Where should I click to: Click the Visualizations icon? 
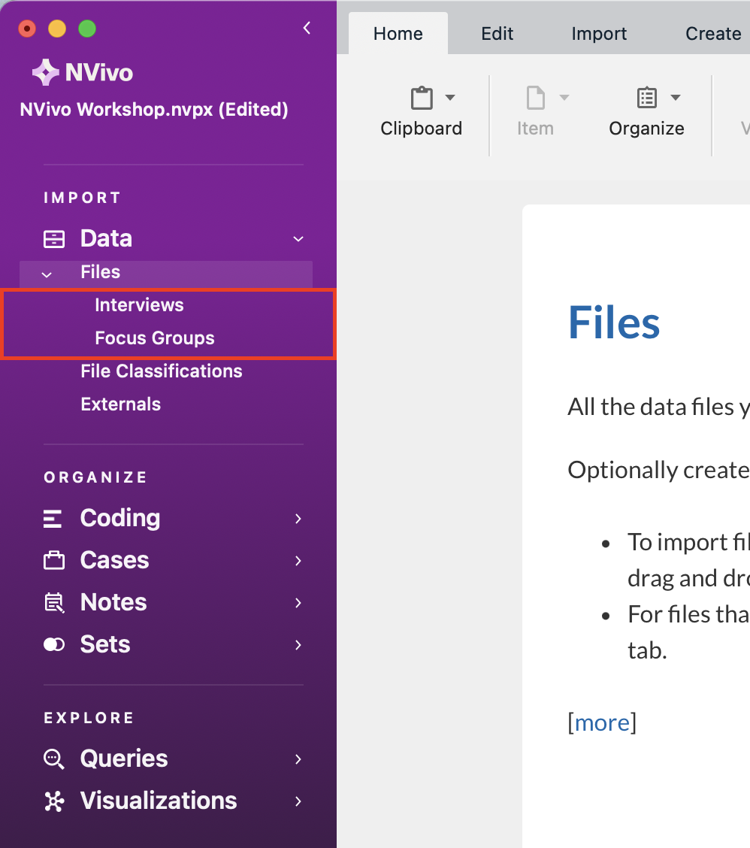(x=53, y=801)
